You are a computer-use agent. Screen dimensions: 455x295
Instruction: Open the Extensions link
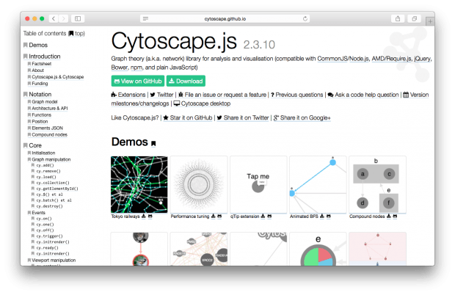pyautogui.click(x=129, y=95)
